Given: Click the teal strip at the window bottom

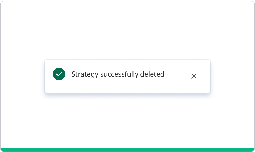Looking at the screenshot, I should point(127,150).
